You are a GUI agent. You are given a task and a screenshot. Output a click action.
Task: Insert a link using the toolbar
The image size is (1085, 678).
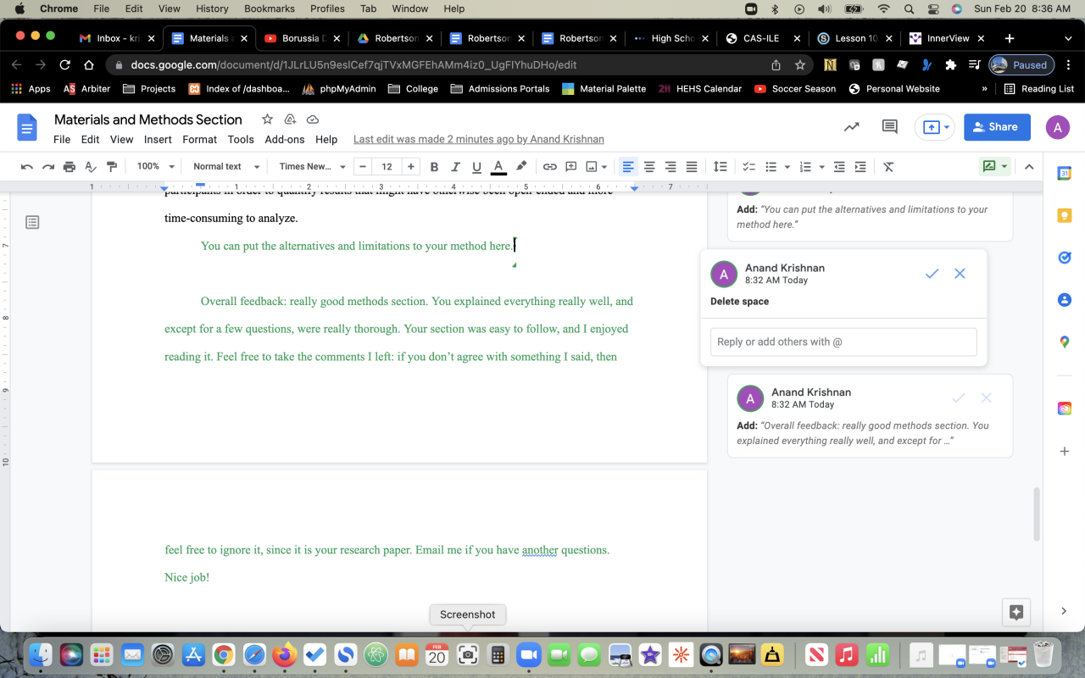pyautogui.click(x=550, y=167)
